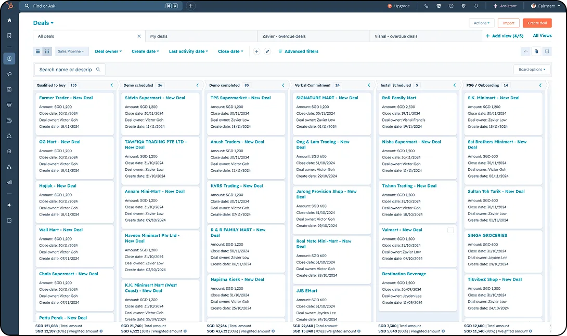
Task: Click the undo view changes icon
Action: (525, 51)
